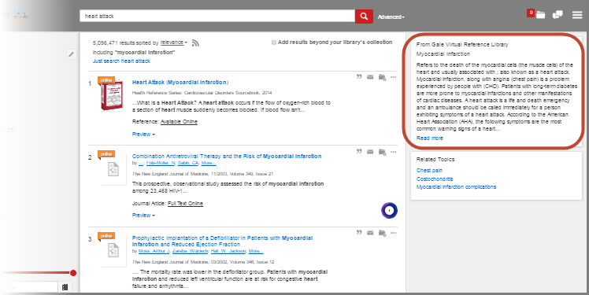Click the date range calendar icon

65,287
